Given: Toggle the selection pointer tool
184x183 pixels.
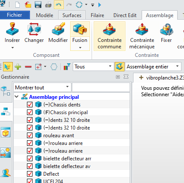Looking at the screenshot, I should pos(8,67).
